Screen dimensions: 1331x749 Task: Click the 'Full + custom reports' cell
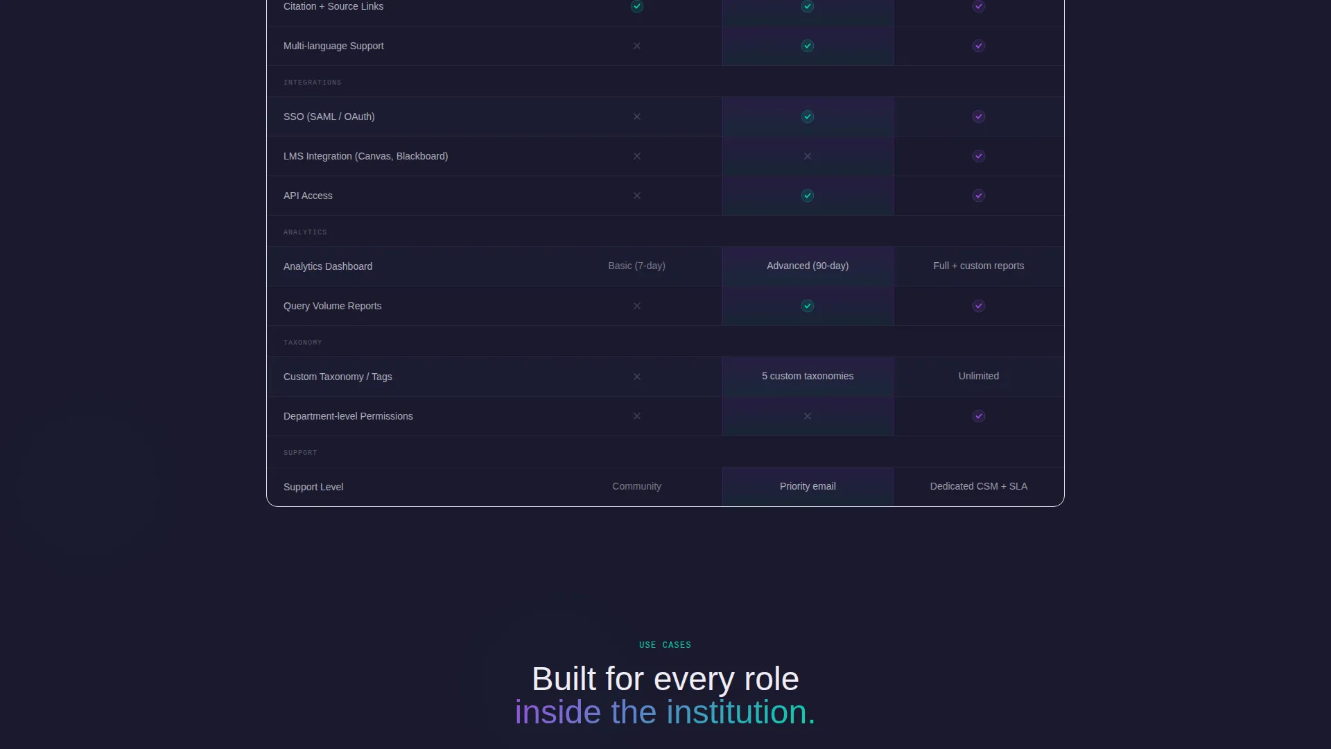pyautogui.click(x=978, y=266)
